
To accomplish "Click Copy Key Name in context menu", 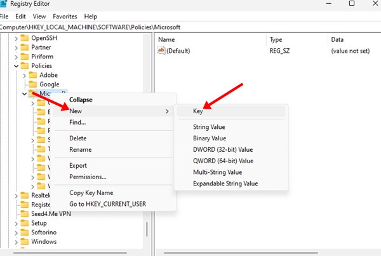I will click(91, 192).
